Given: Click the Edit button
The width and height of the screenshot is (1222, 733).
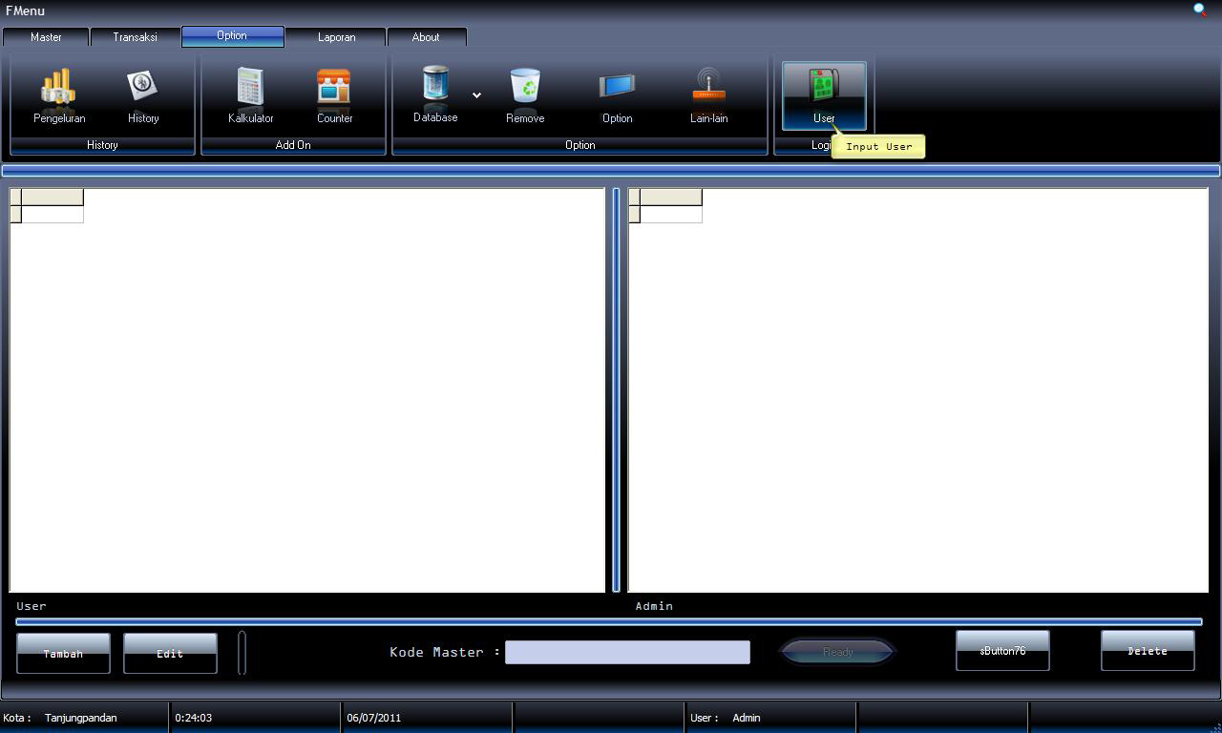Looking at the screenshot, I should 170,653.
